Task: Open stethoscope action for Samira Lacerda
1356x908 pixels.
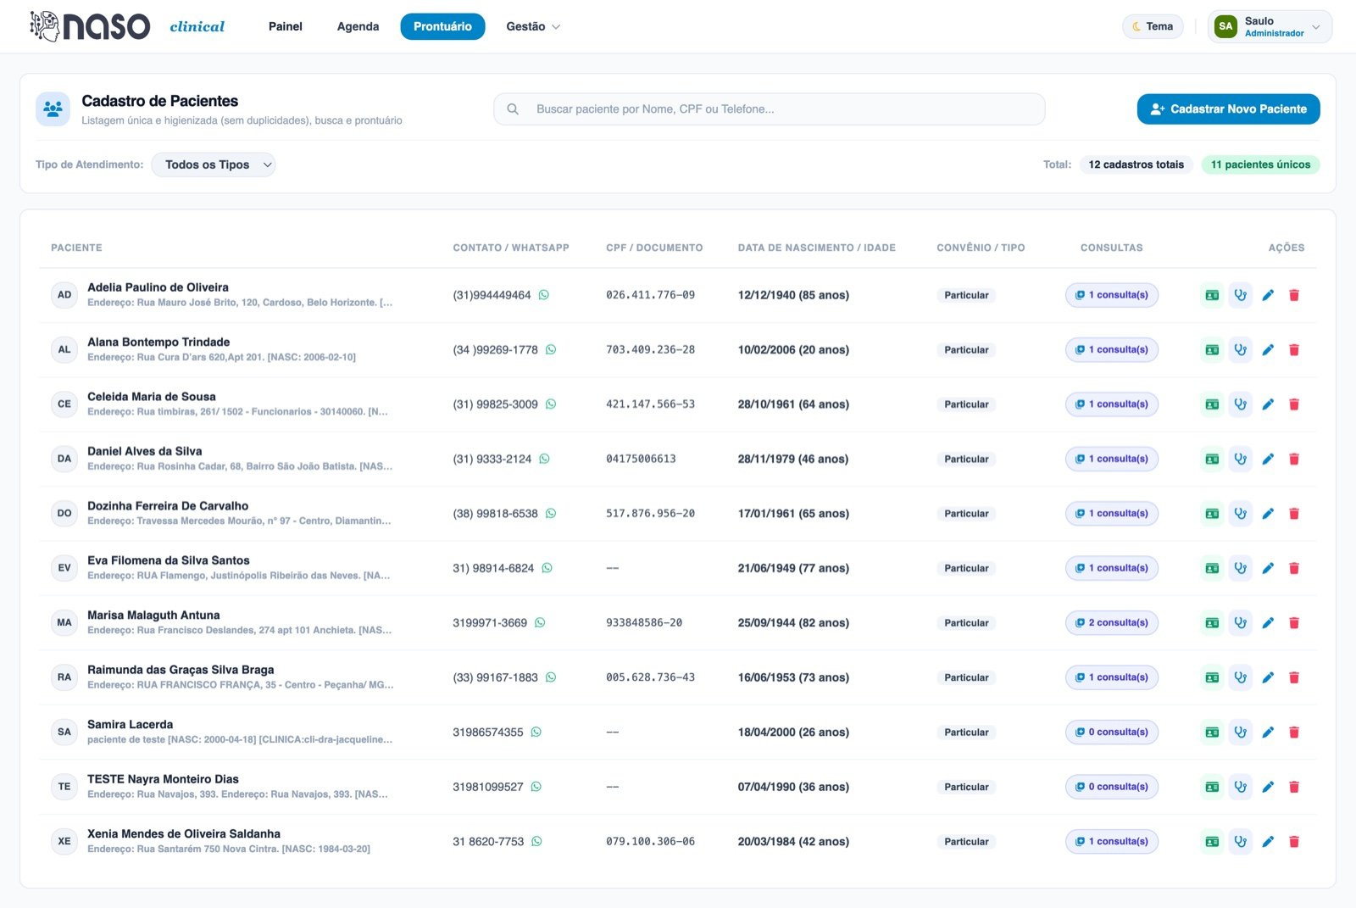Action: [1241, 733]
